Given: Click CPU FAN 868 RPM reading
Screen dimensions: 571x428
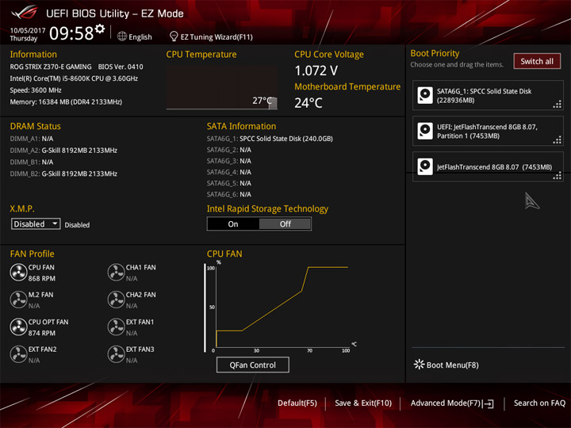Looking at the screenshot, I should 42,278.
